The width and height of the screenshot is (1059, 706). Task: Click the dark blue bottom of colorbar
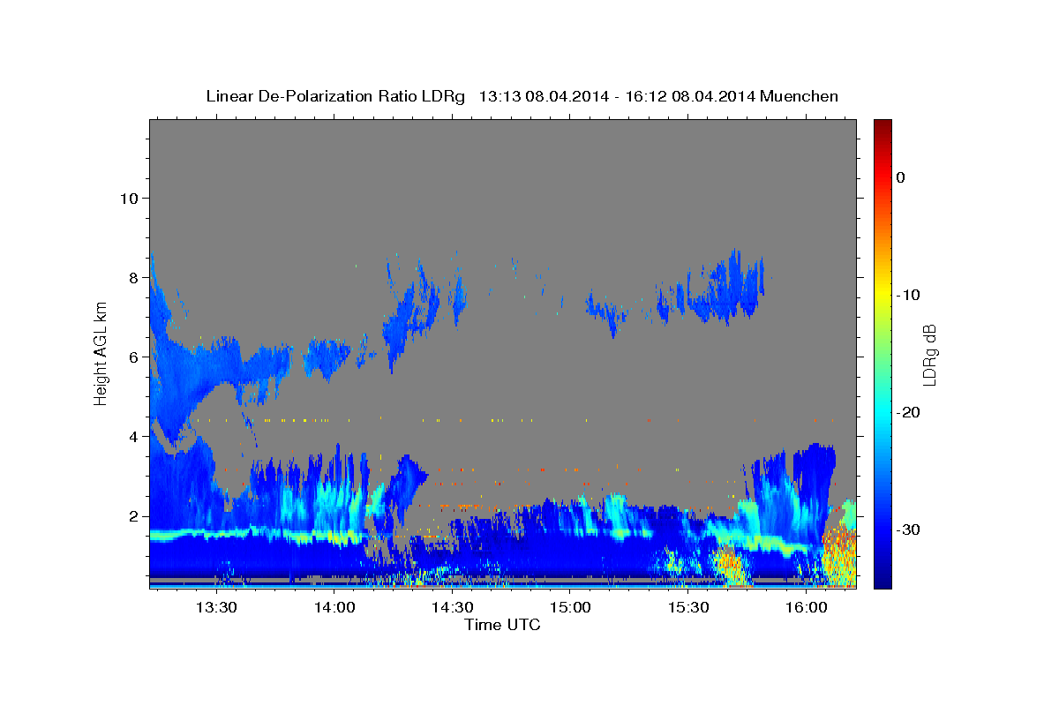(x=882, y=581)
